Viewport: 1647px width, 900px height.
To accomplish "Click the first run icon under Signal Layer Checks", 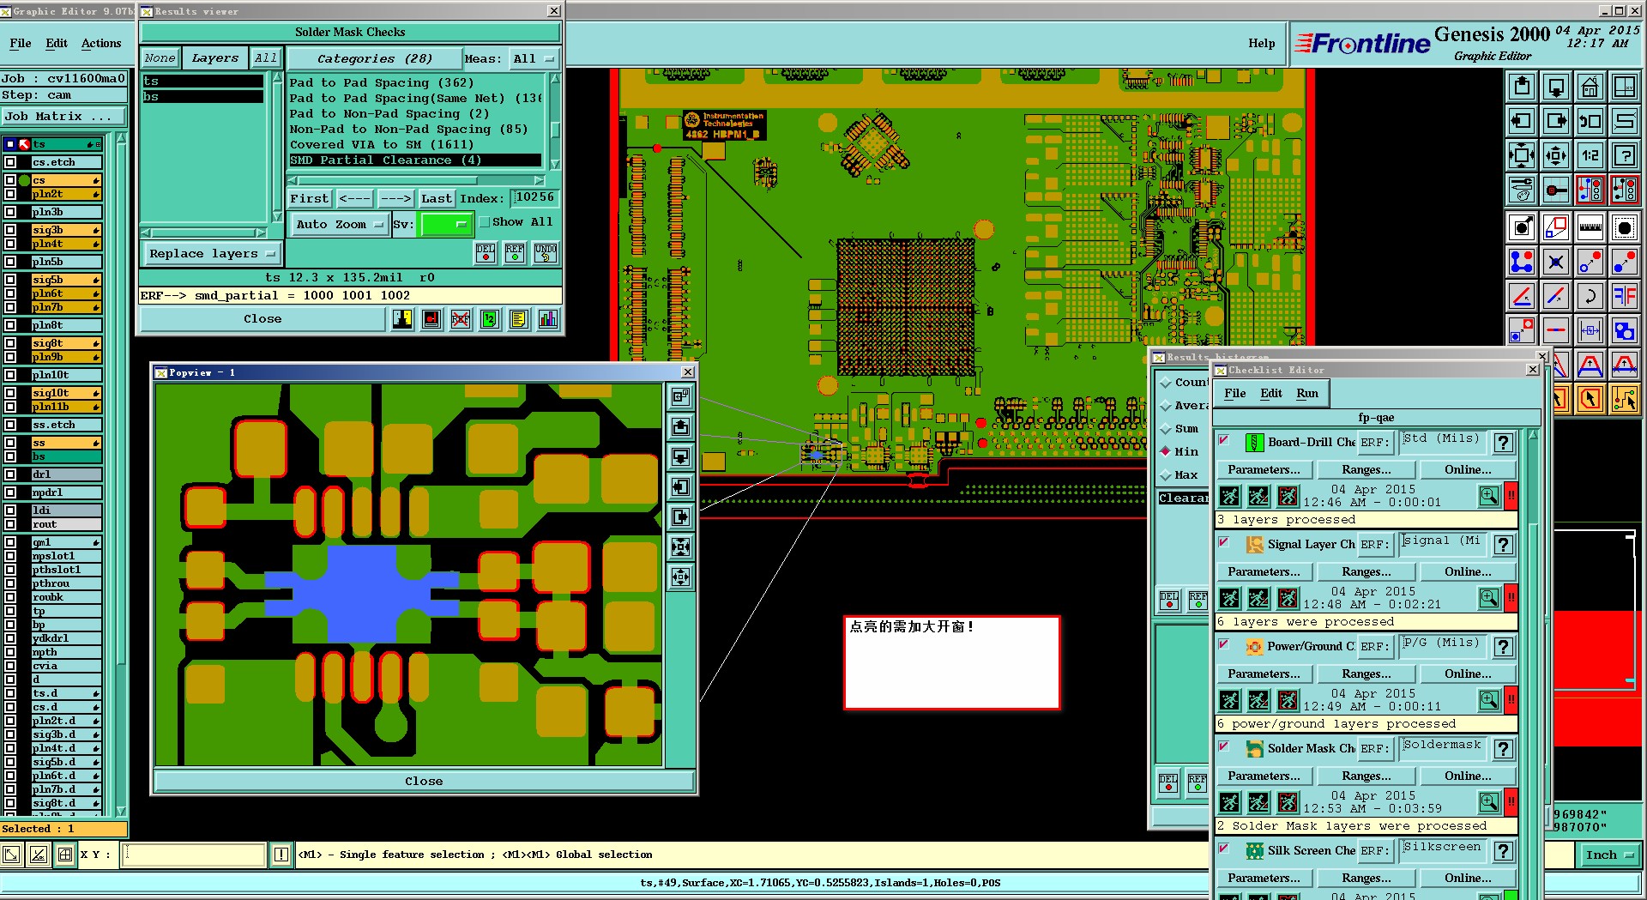I will click(1230, 598).
